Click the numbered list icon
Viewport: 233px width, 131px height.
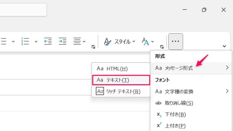(25, 41)
